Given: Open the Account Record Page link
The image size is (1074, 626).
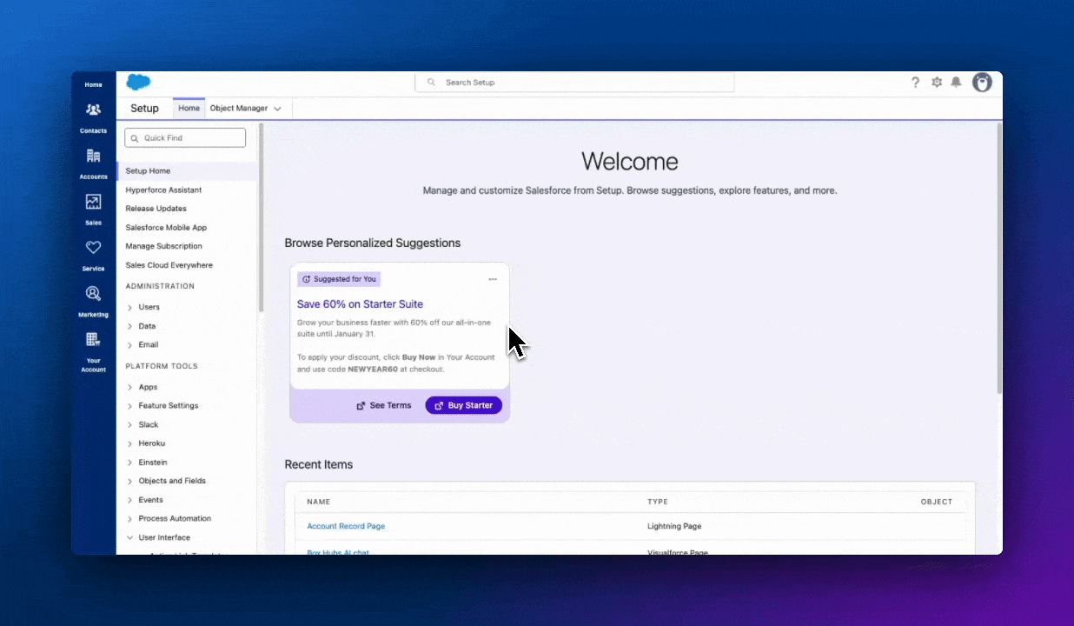Looking at the screenshot, I should tap(346, 526).
